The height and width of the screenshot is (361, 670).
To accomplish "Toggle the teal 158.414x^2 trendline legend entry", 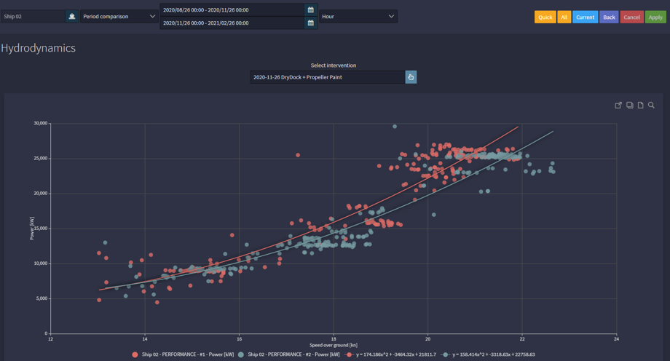I will click(488, 354).
